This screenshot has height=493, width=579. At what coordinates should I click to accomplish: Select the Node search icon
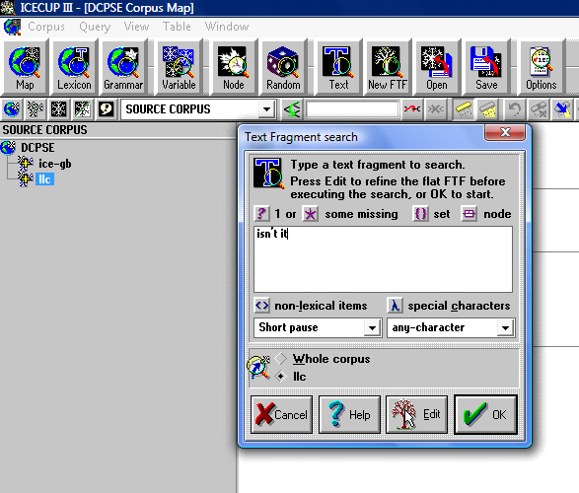pyautogui.click(x=234, y=67)
